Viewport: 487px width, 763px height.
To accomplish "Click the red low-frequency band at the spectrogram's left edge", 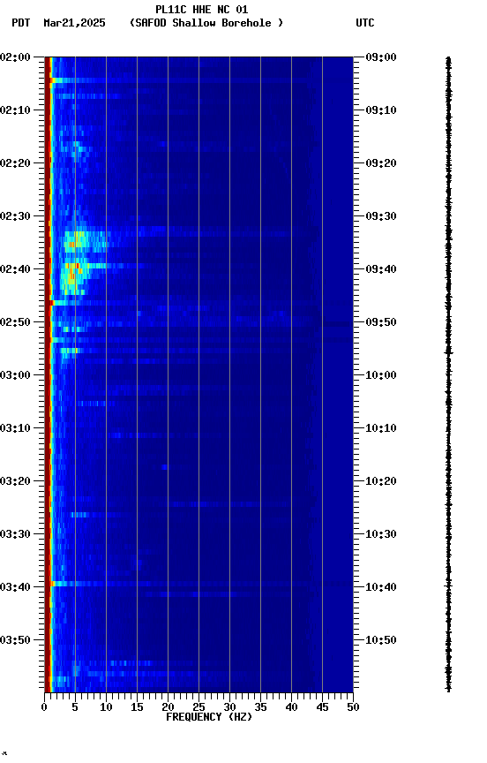I will pos(48,374).
